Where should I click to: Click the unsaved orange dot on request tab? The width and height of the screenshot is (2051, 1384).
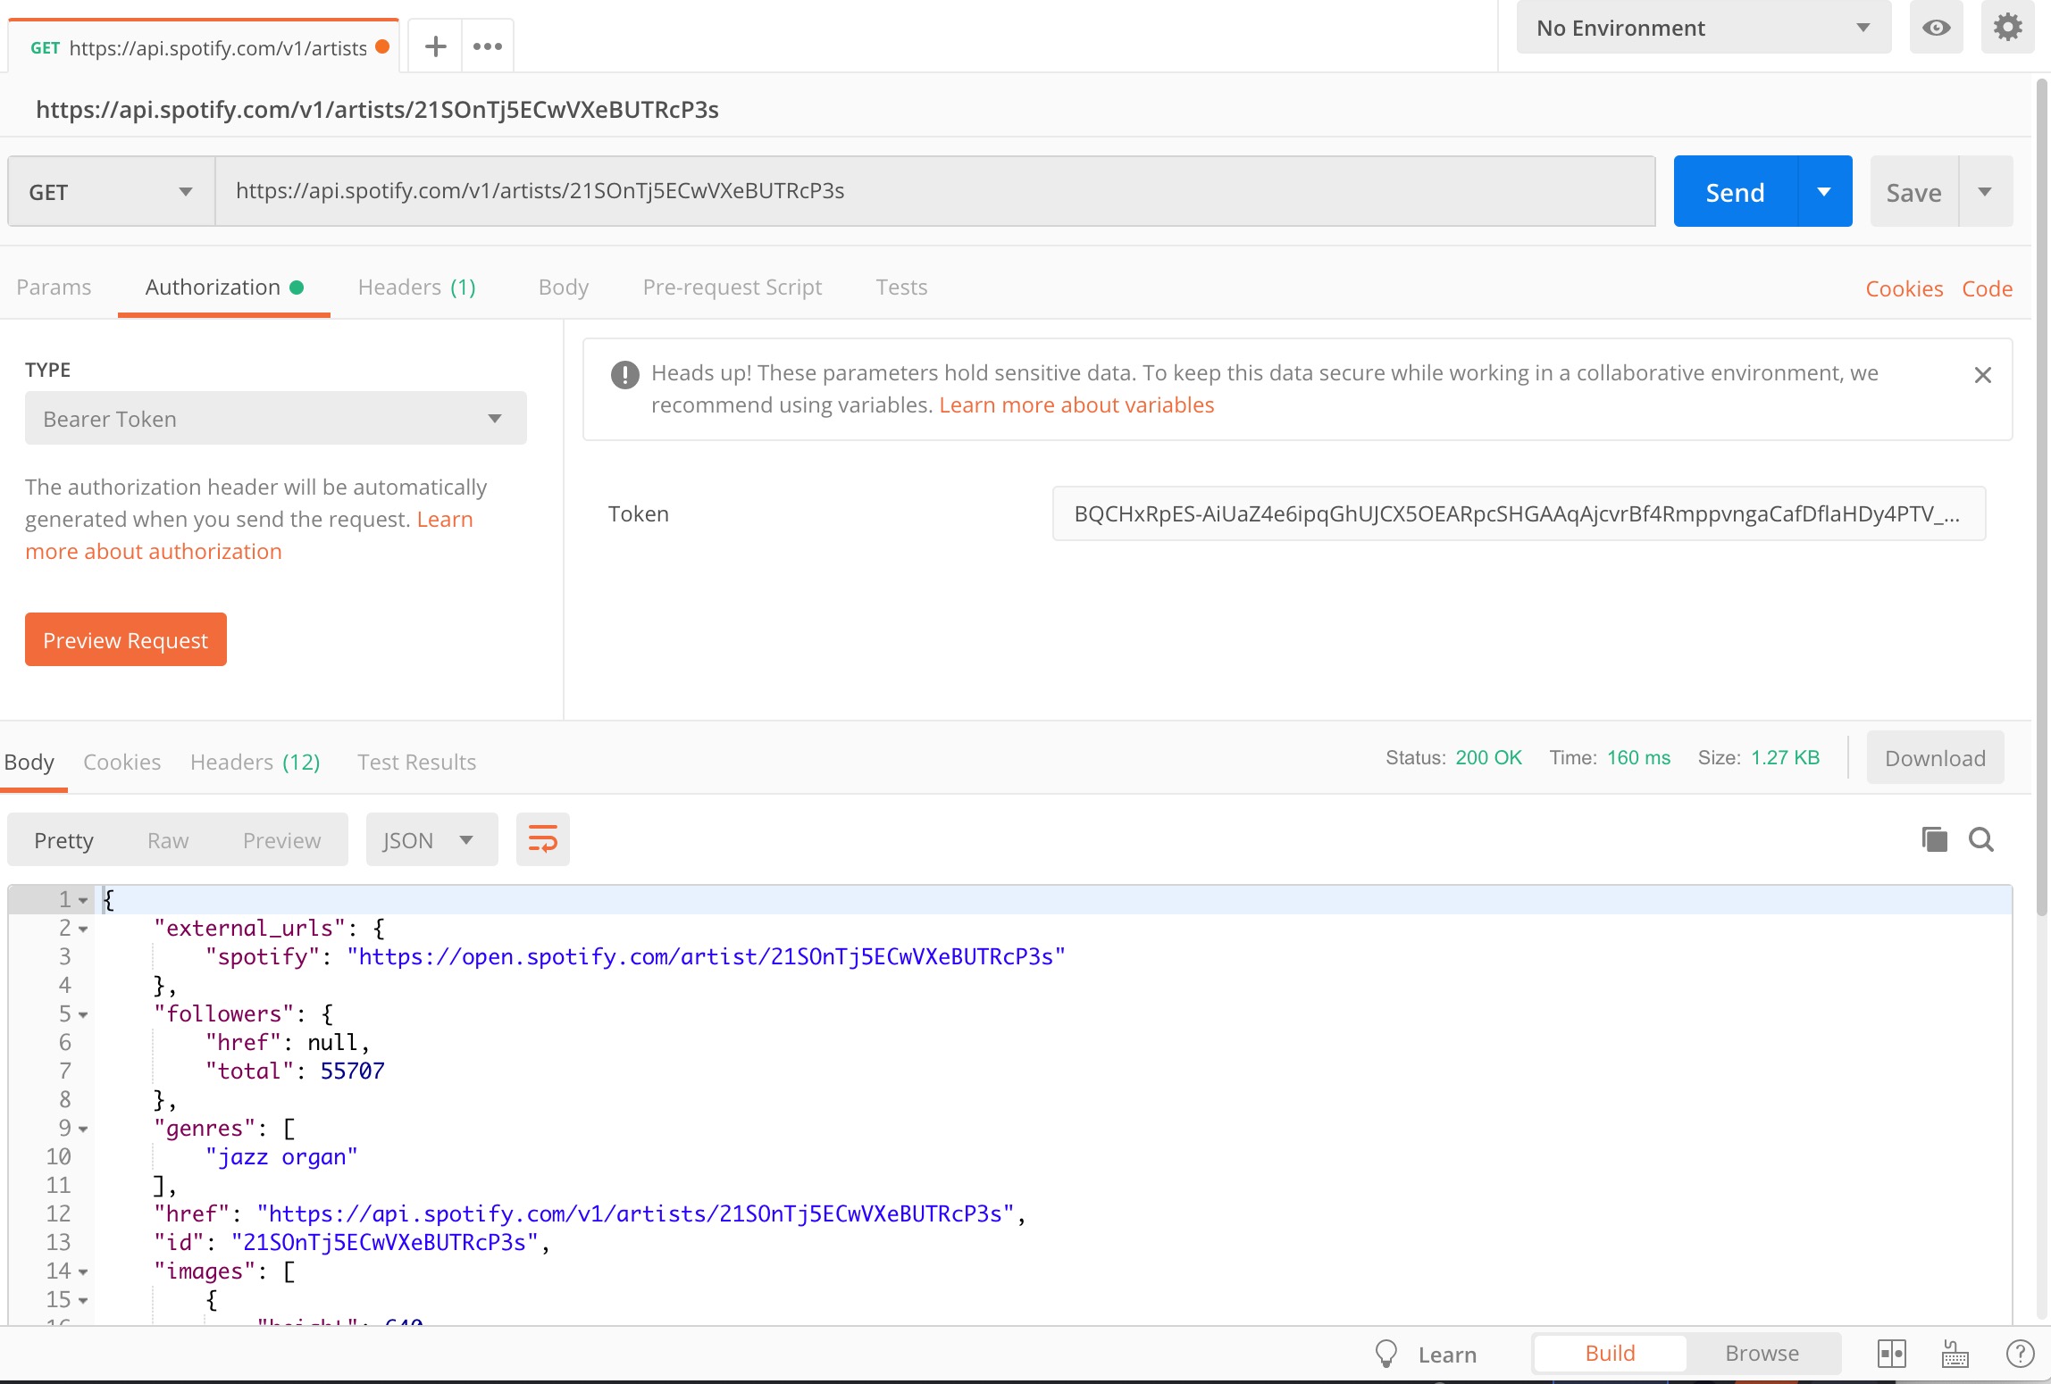[x=382, y=46]
